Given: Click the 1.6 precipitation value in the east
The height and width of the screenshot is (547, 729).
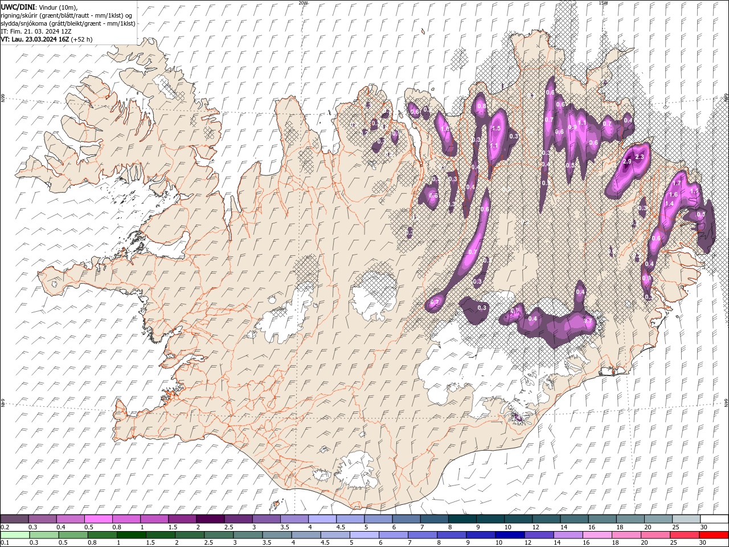Looking at the screenshot, I should (x=673, y=195).
